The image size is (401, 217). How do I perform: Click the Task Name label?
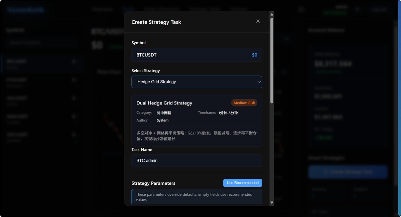coord(142,149)
